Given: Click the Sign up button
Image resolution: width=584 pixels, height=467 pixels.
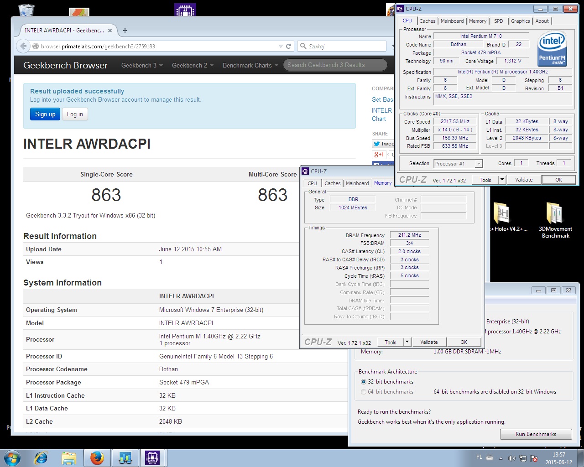Looking at the screenshot, I should pos(45,114).
